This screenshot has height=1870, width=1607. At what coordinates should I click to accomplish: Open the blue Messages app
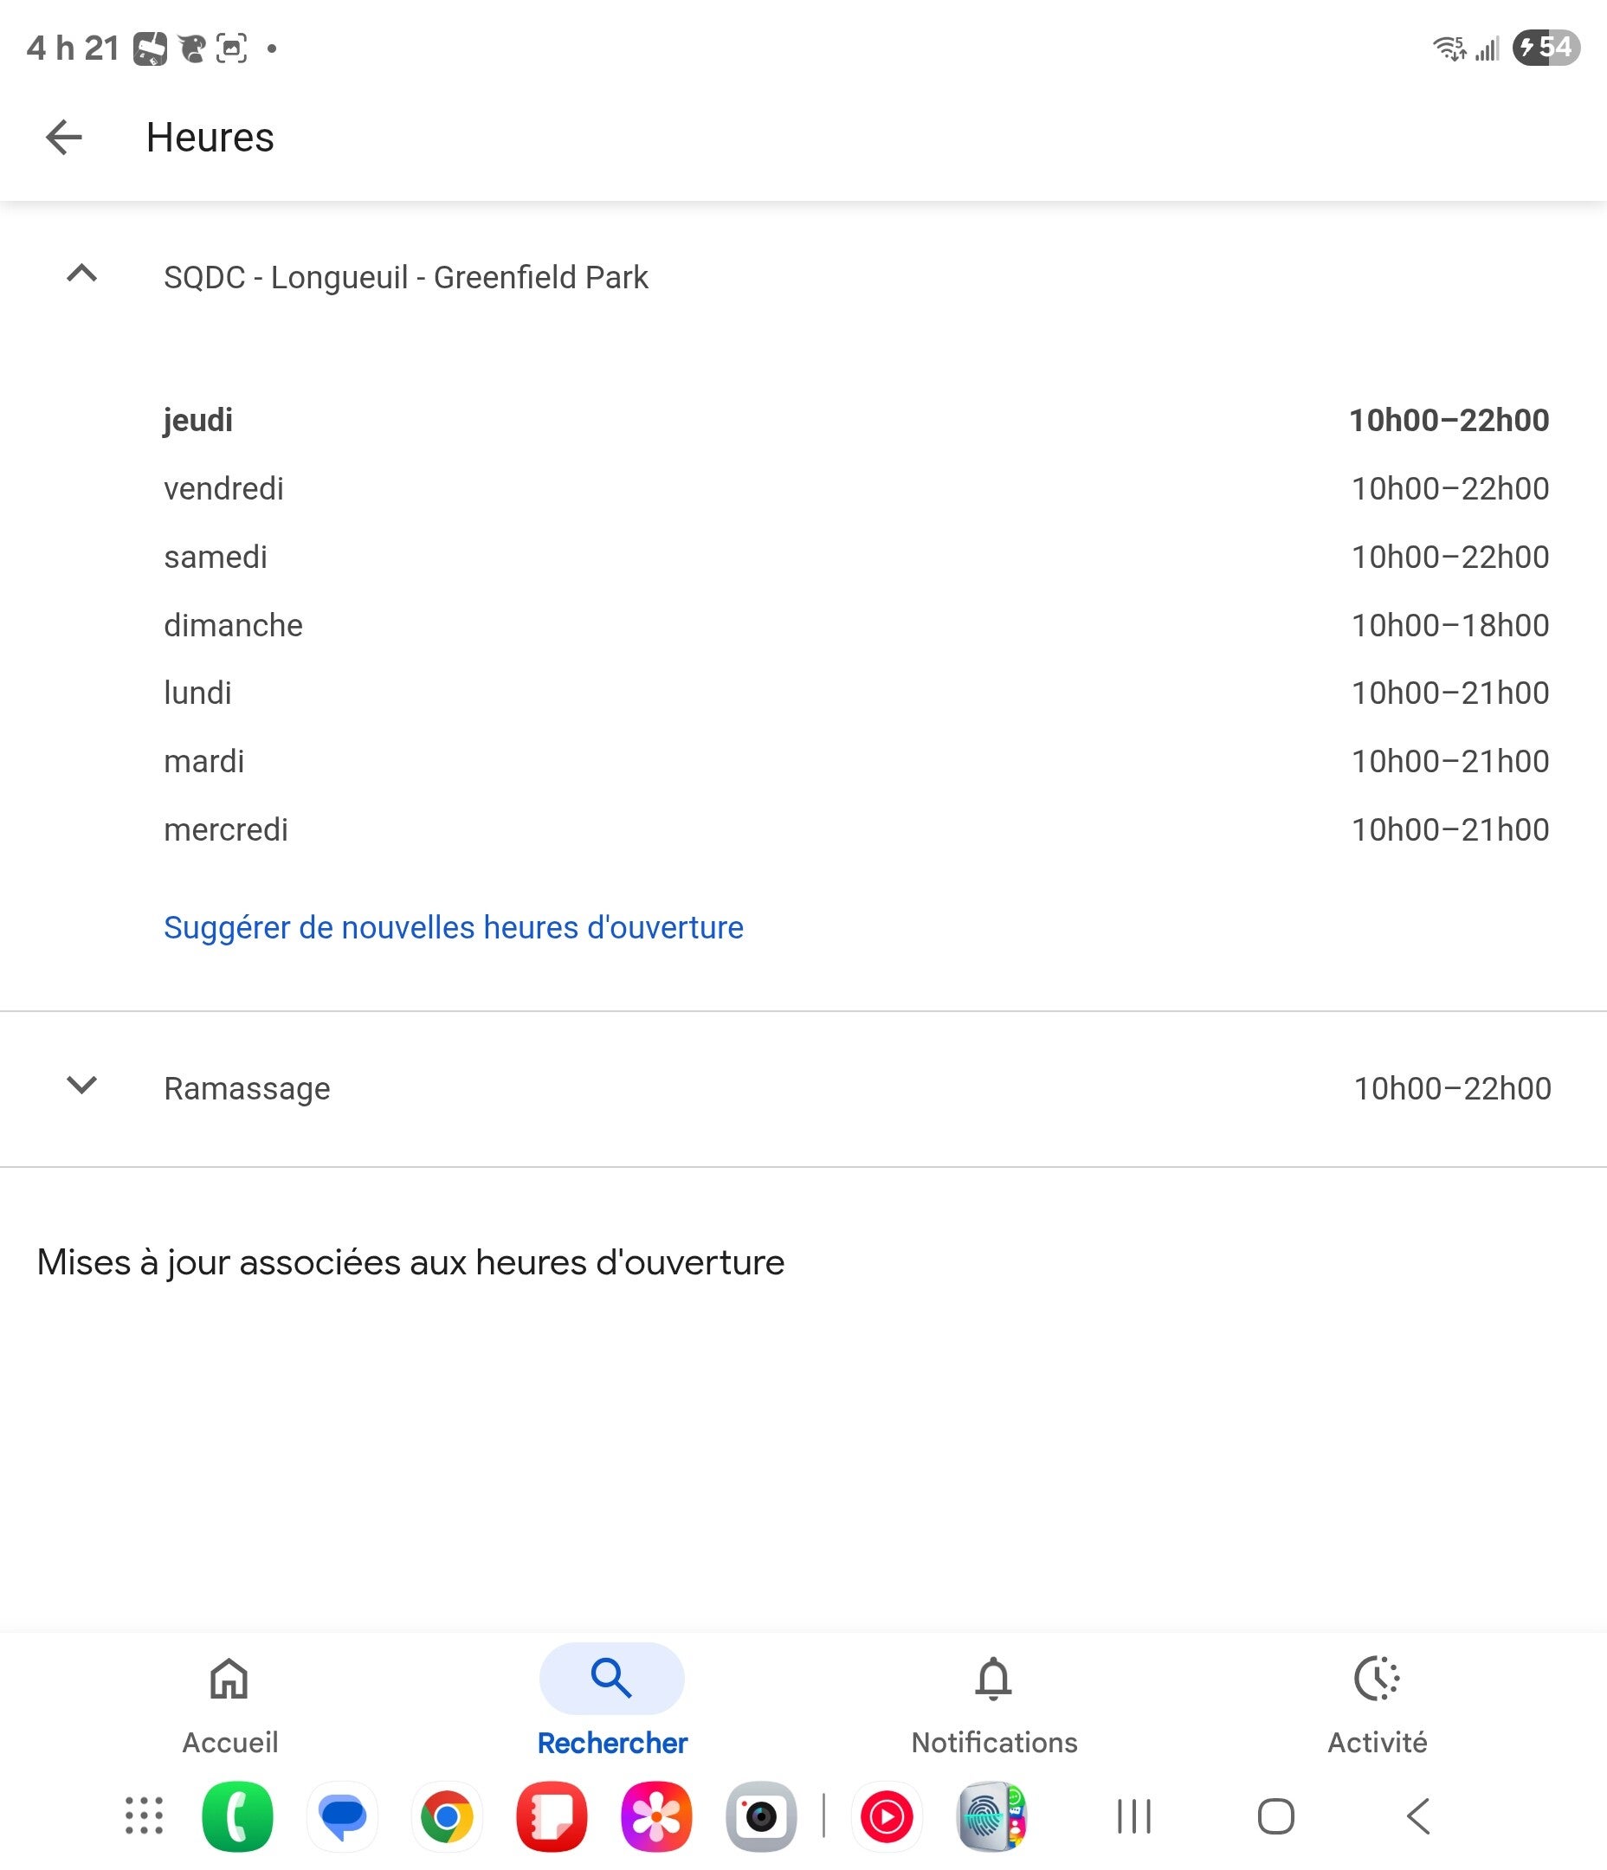click(342, 1815)
